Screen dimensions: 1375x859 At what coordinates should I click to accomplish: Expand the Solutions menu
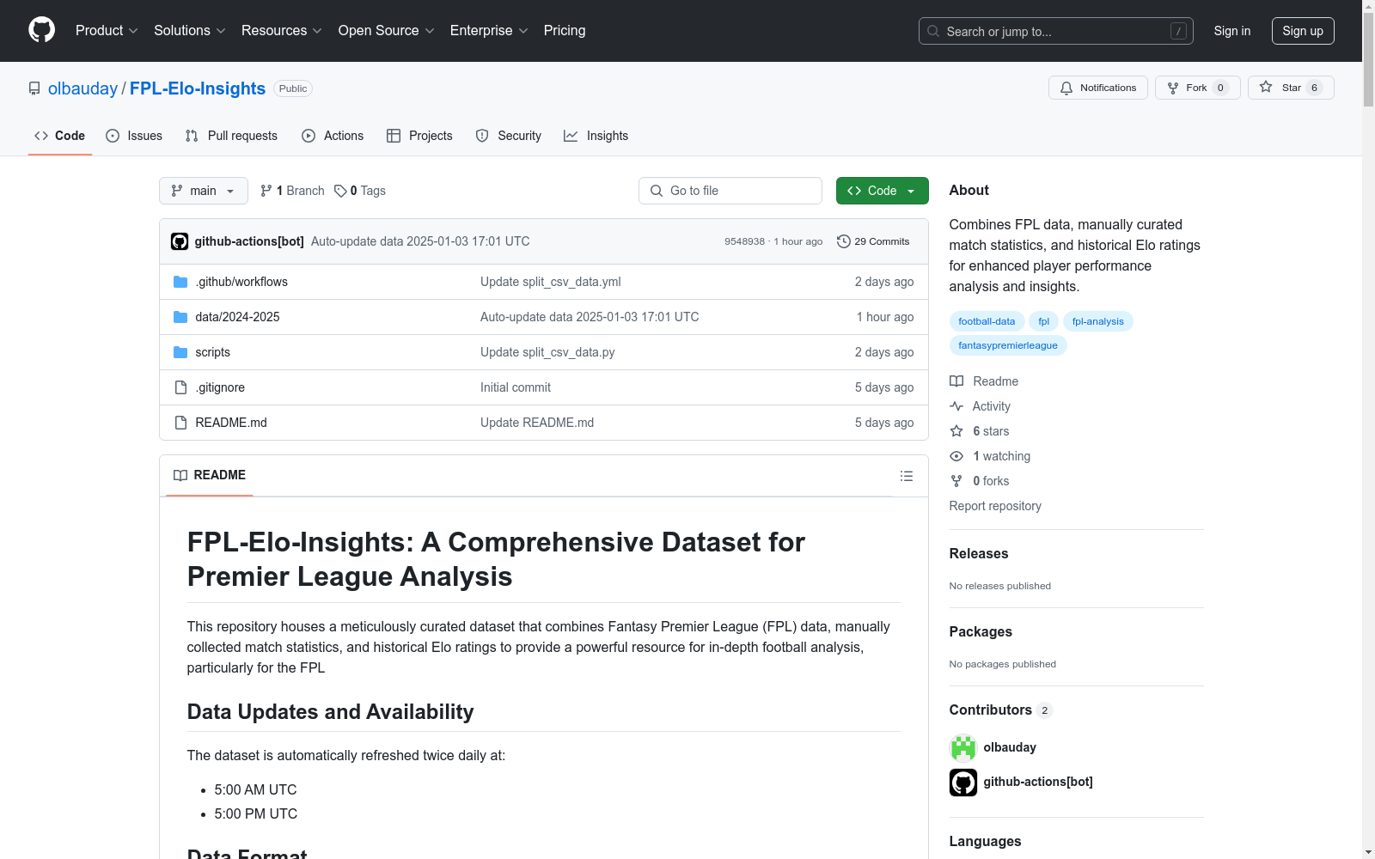pos(190,30)
